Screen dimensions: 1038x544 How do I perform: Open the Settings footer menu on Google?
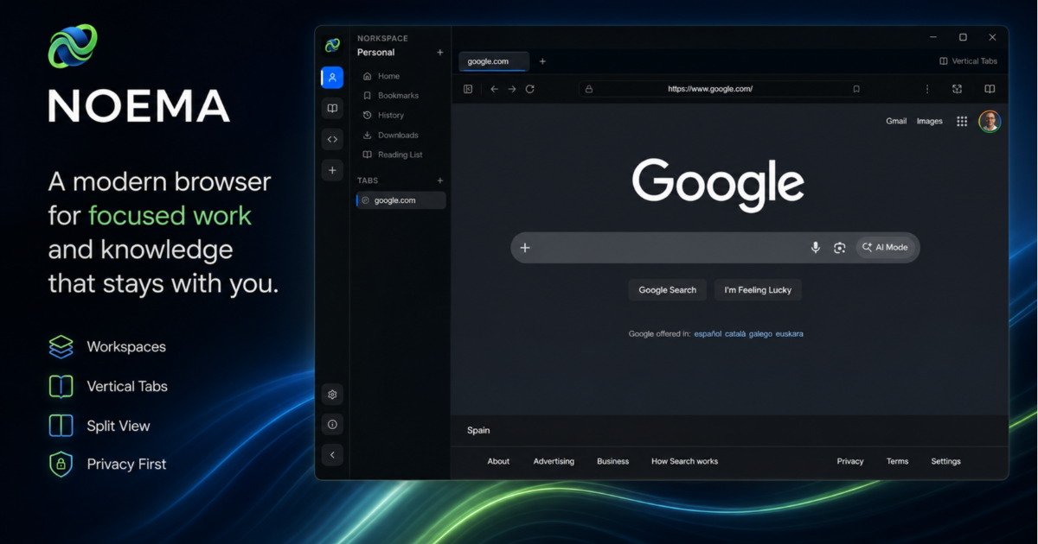coord(945,461)
